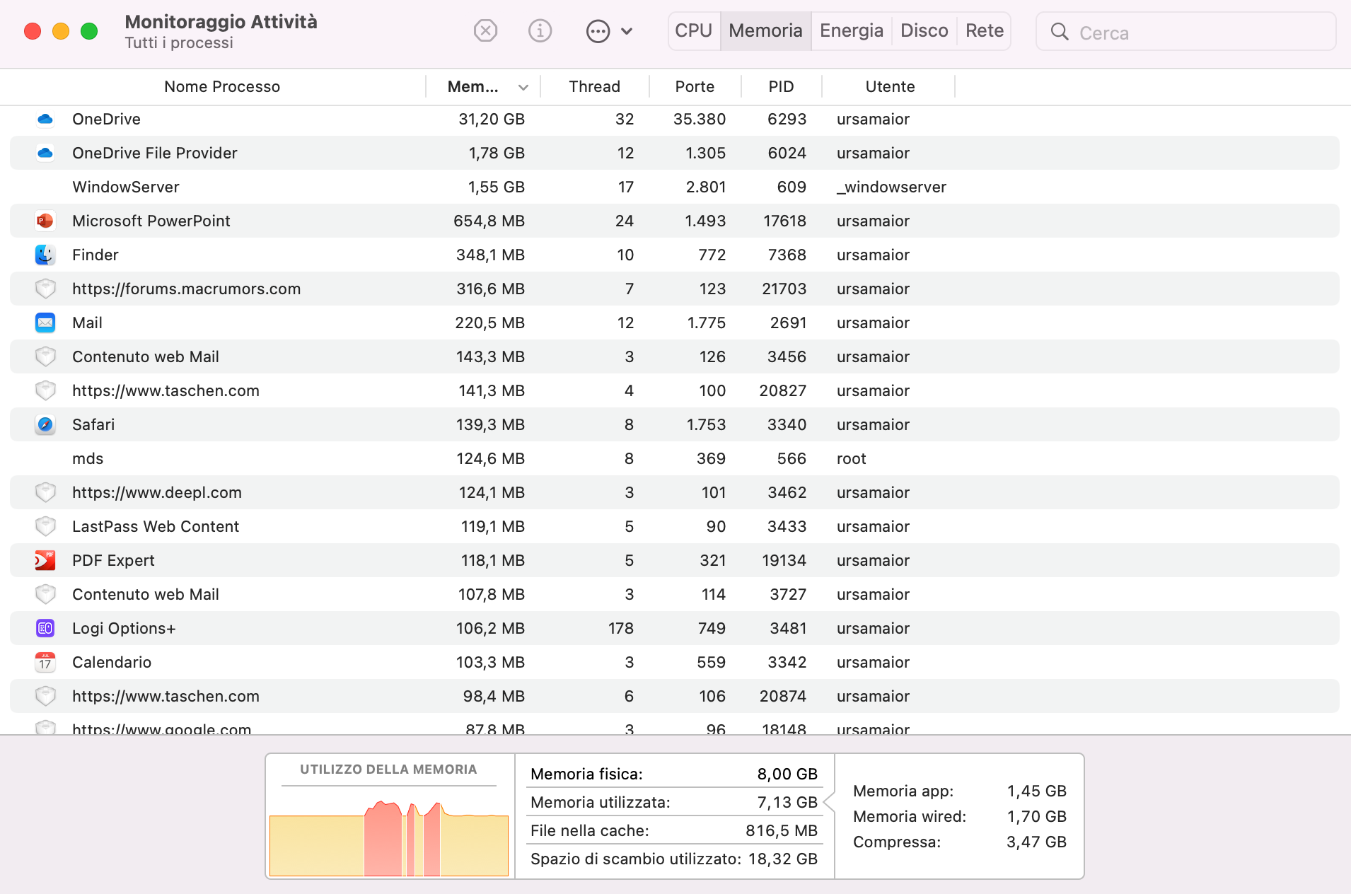Sort by Nome Processo column header

(x=222, y=86)
